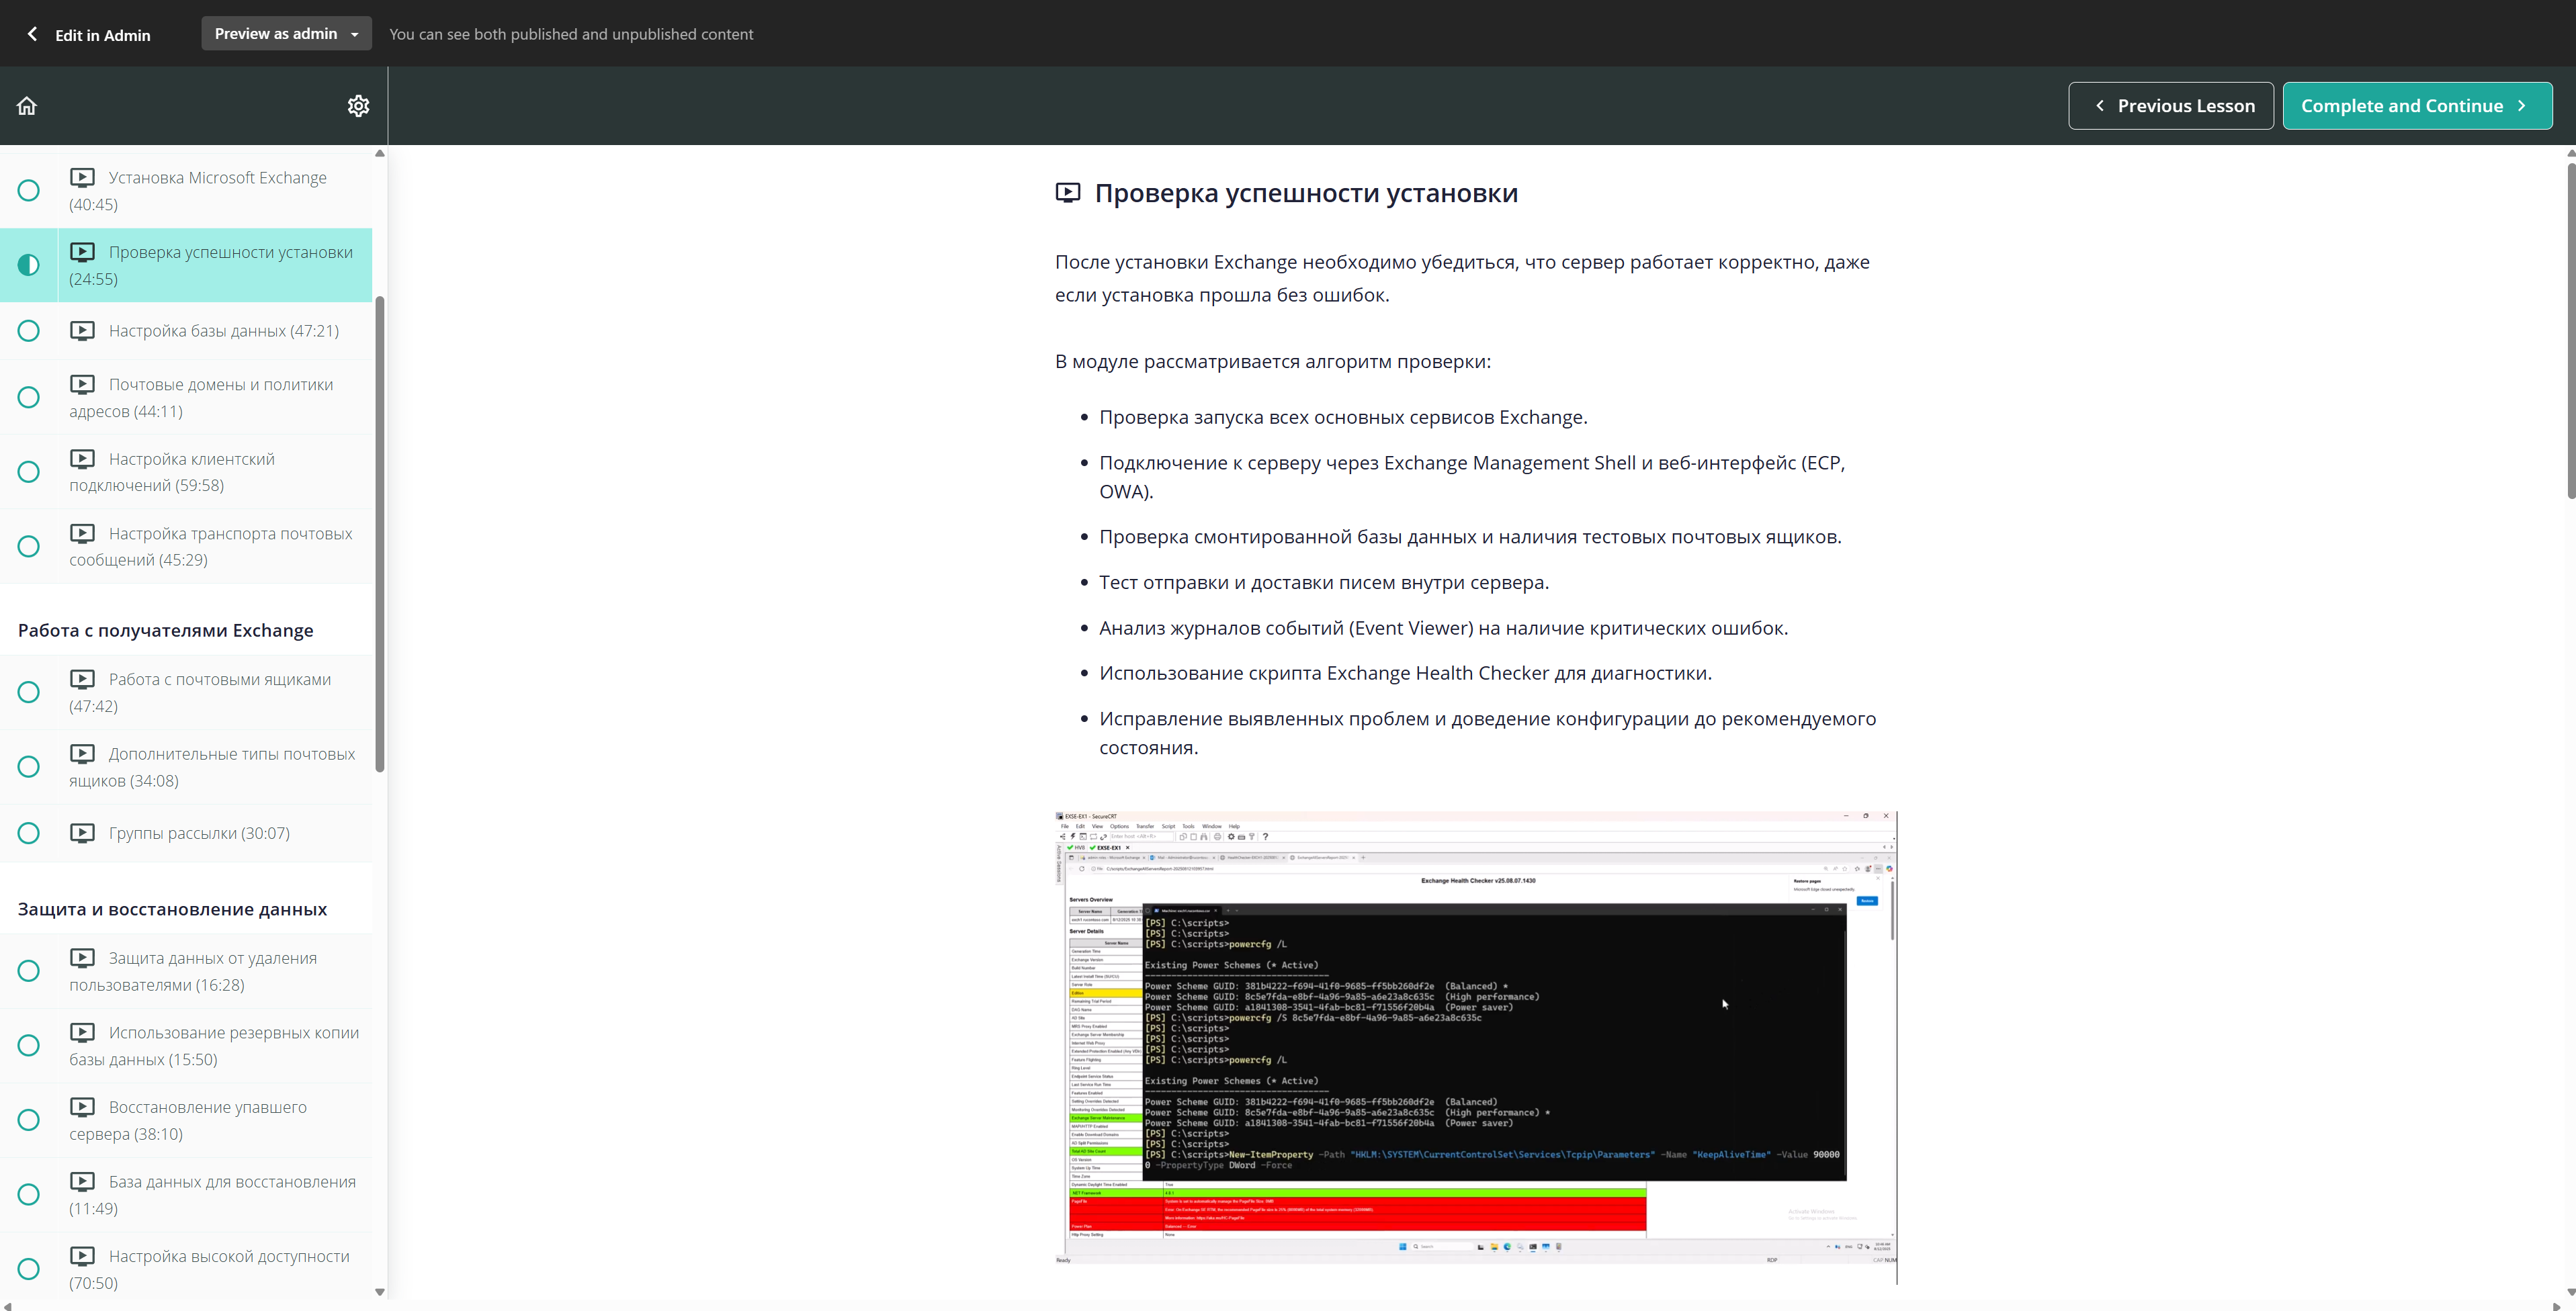Click video icon of Группы рассылки lesson

(82, 832)
